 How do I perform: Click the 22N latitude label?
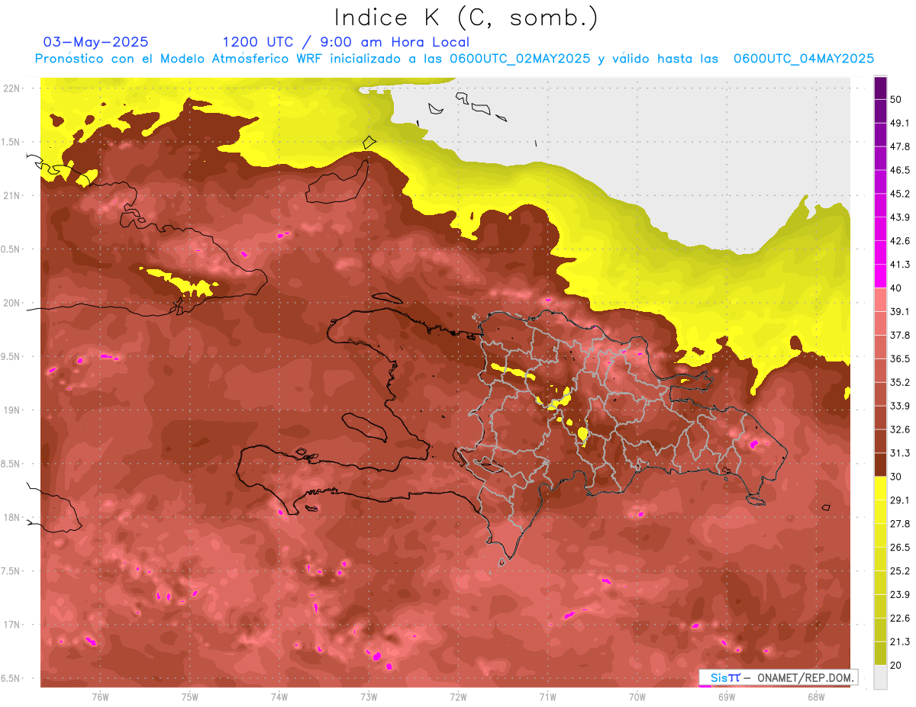(13, 88)
